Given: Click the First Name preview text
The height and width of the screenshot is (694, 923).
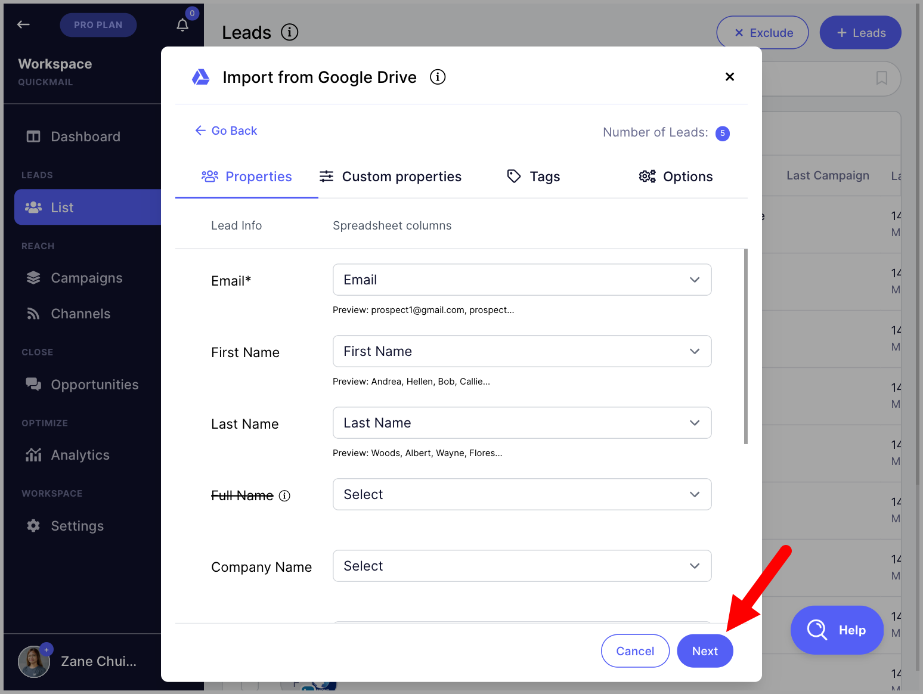Looking at the screenshot, I should 411,382.
